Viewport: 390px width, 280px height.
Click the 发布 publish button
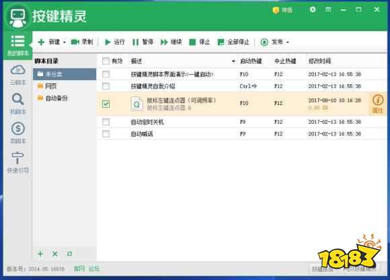pos(272,42)
